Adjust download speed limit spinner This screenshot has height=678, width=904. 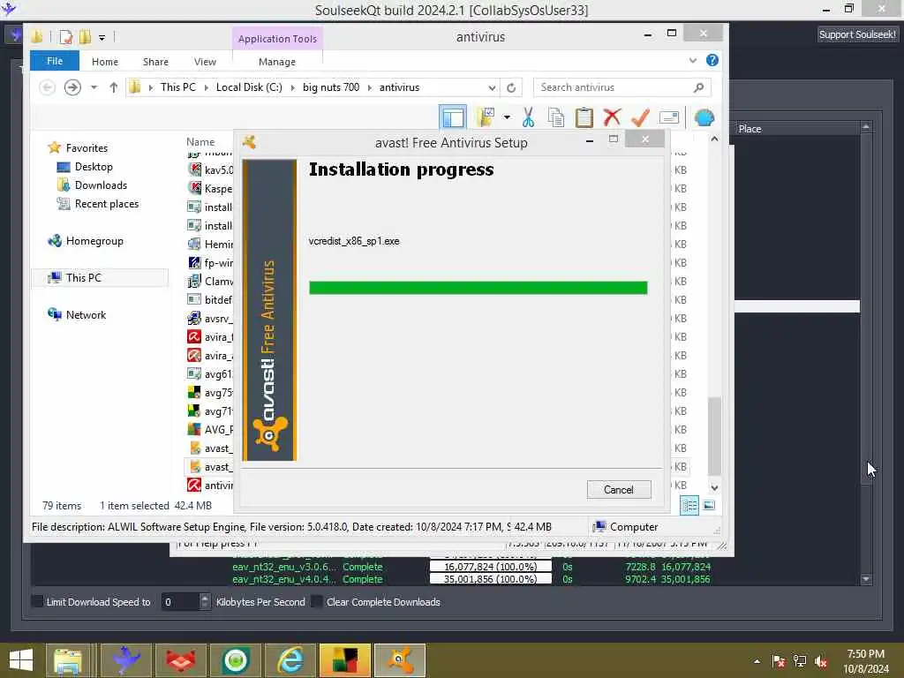coord(205,602)
